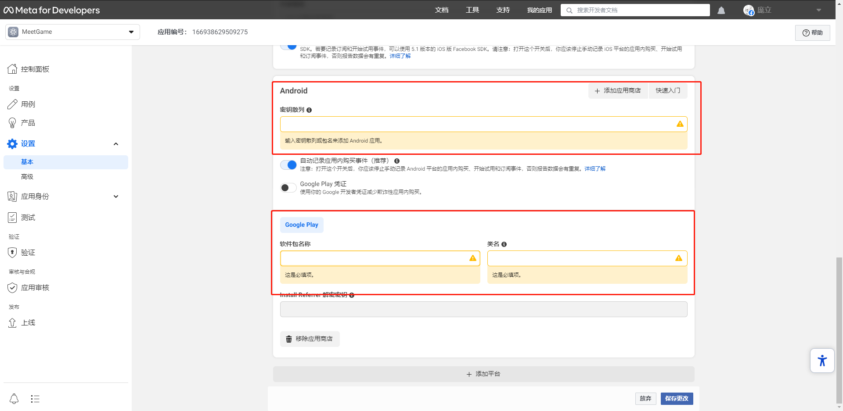Click the Meta for Developers logo
The image size is (843, 411).
click(52, 10)
